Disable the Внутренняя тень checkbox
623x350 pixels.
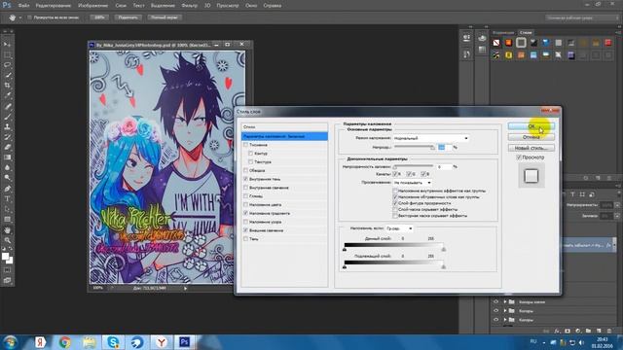tap(245, 179)
